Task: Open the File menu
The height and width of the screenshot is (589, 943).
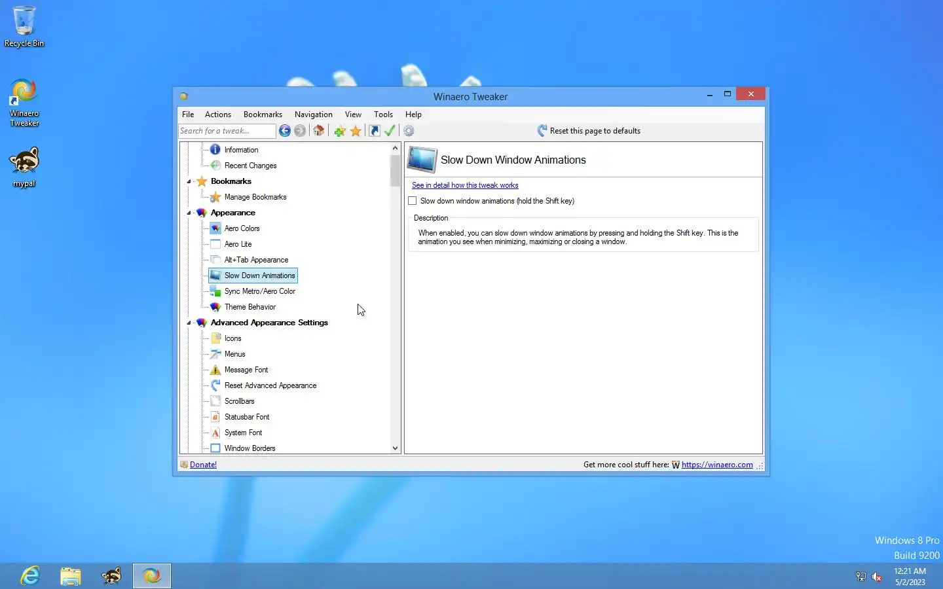Action: 188,115
